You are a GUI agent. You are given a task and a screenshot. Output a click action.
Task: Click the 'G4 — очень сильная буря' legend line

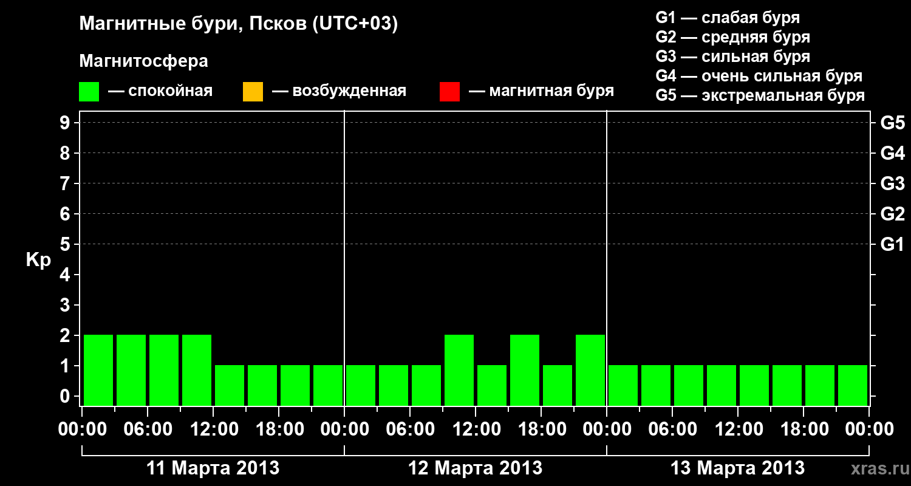pyautogui.click(x=759, y=76)
